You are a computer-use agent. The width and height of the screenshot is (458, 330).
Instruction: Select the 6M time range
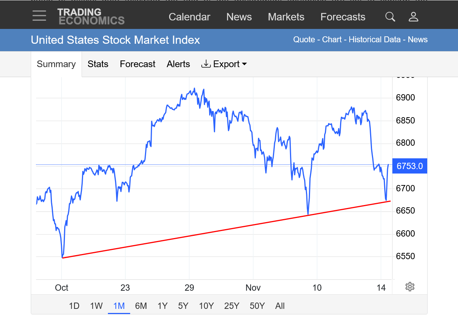141,306
